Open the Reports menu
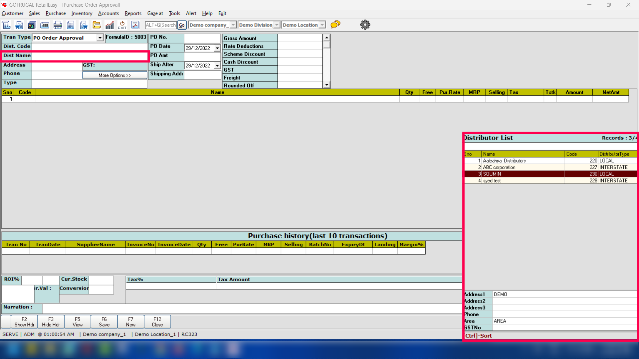Screen dimensions: 639x359 click(x=133, y=13)
